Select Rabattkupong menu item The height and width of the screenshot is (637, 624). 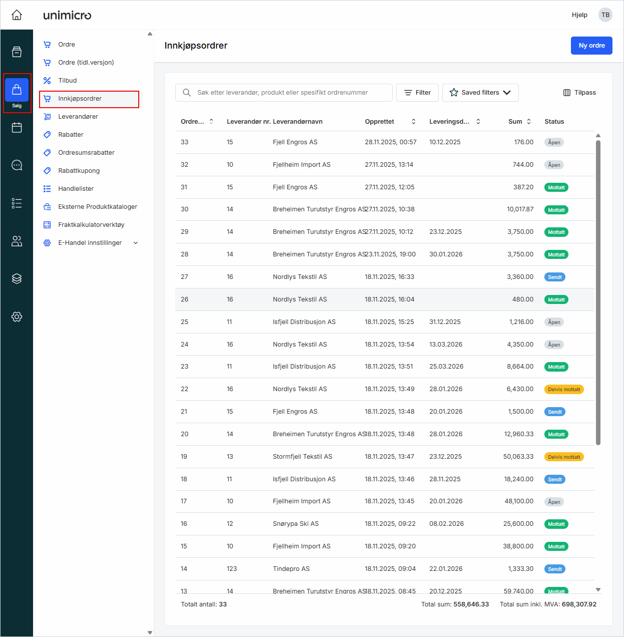pos(79,171)
